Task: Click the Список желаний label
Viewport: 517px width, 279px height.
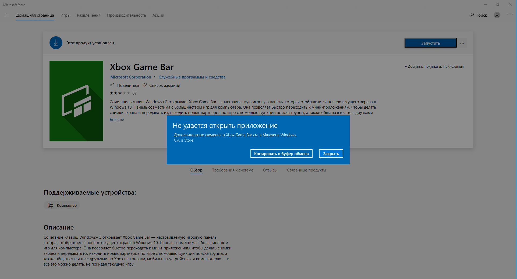Action: click(165, 85)
